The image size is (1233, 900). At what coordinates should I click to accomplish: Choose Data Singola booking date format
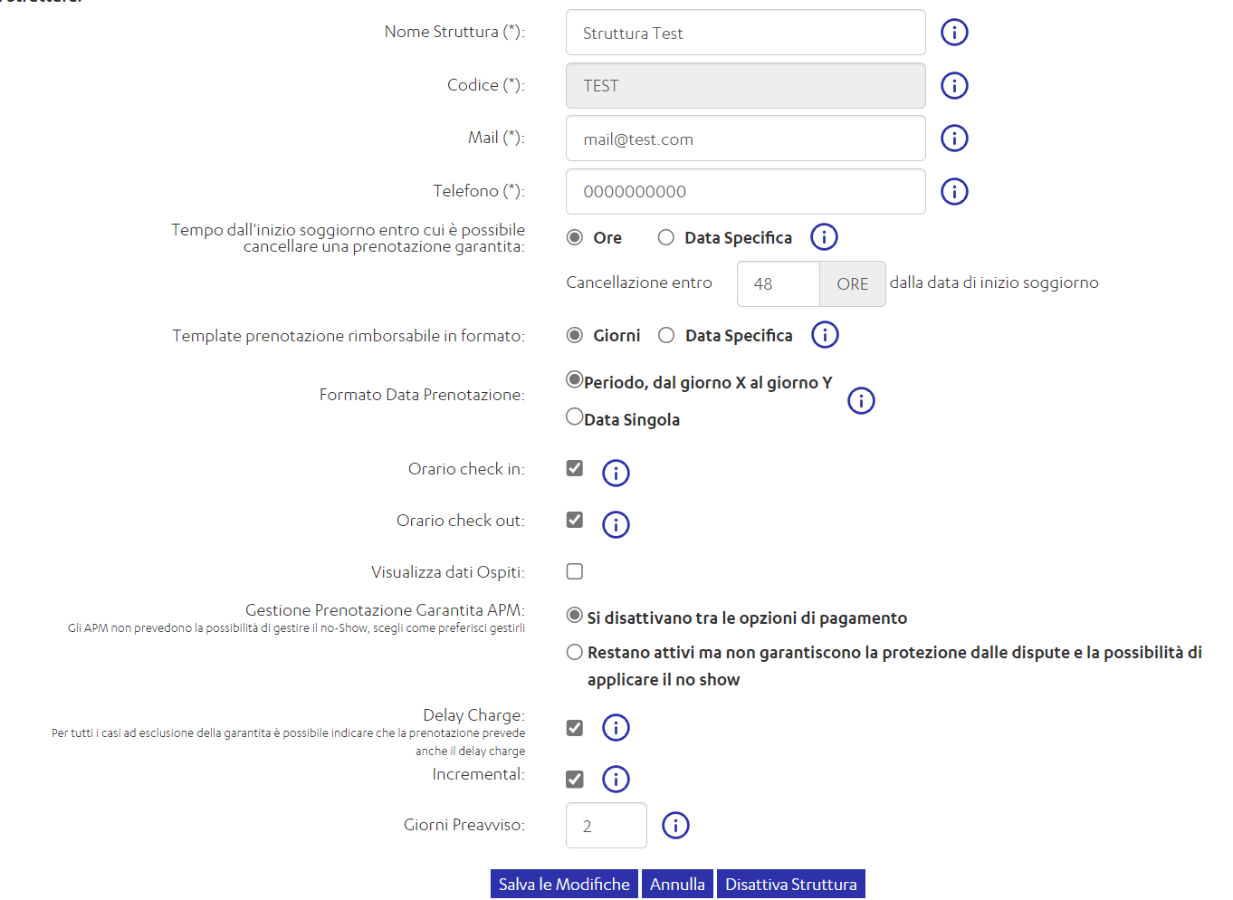[x=575, y=416]
